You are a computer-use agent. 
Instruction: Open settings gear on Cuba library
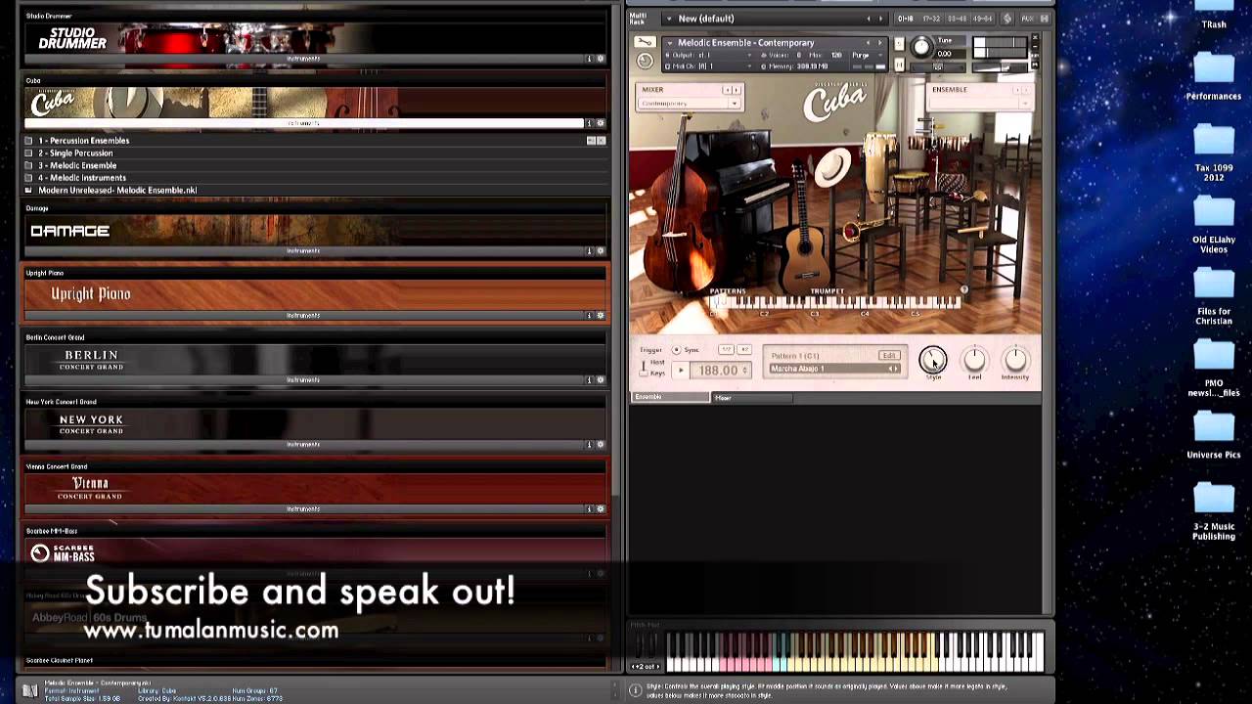click(601, 123)
